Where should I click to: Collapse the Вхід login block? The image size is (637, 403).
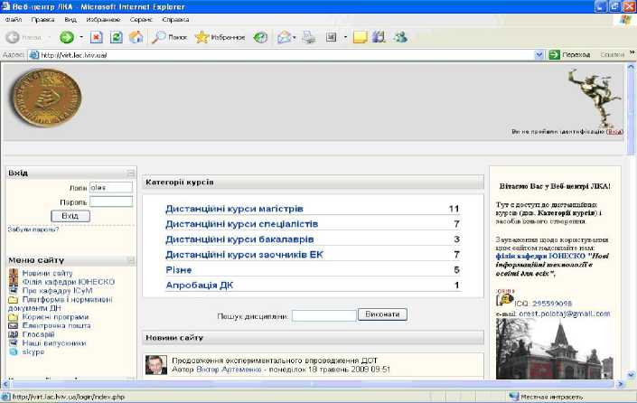pos(130,173)
